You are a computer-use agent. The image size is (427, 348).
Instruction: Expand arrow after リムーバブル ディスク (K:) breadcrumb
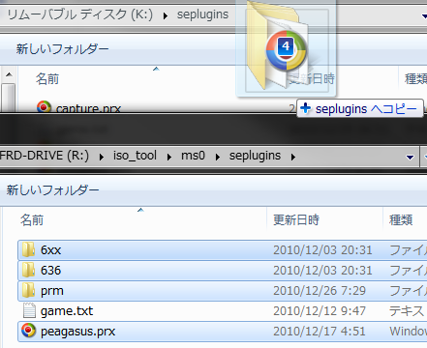[x=166, y=15]
